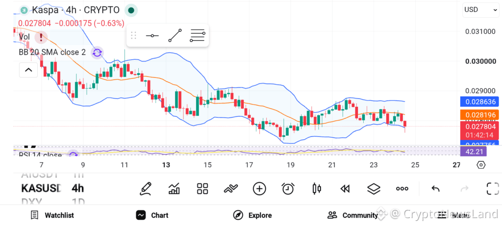Open more options three-dots icon
The image size is (502, 226).
[x=402, y=189]
